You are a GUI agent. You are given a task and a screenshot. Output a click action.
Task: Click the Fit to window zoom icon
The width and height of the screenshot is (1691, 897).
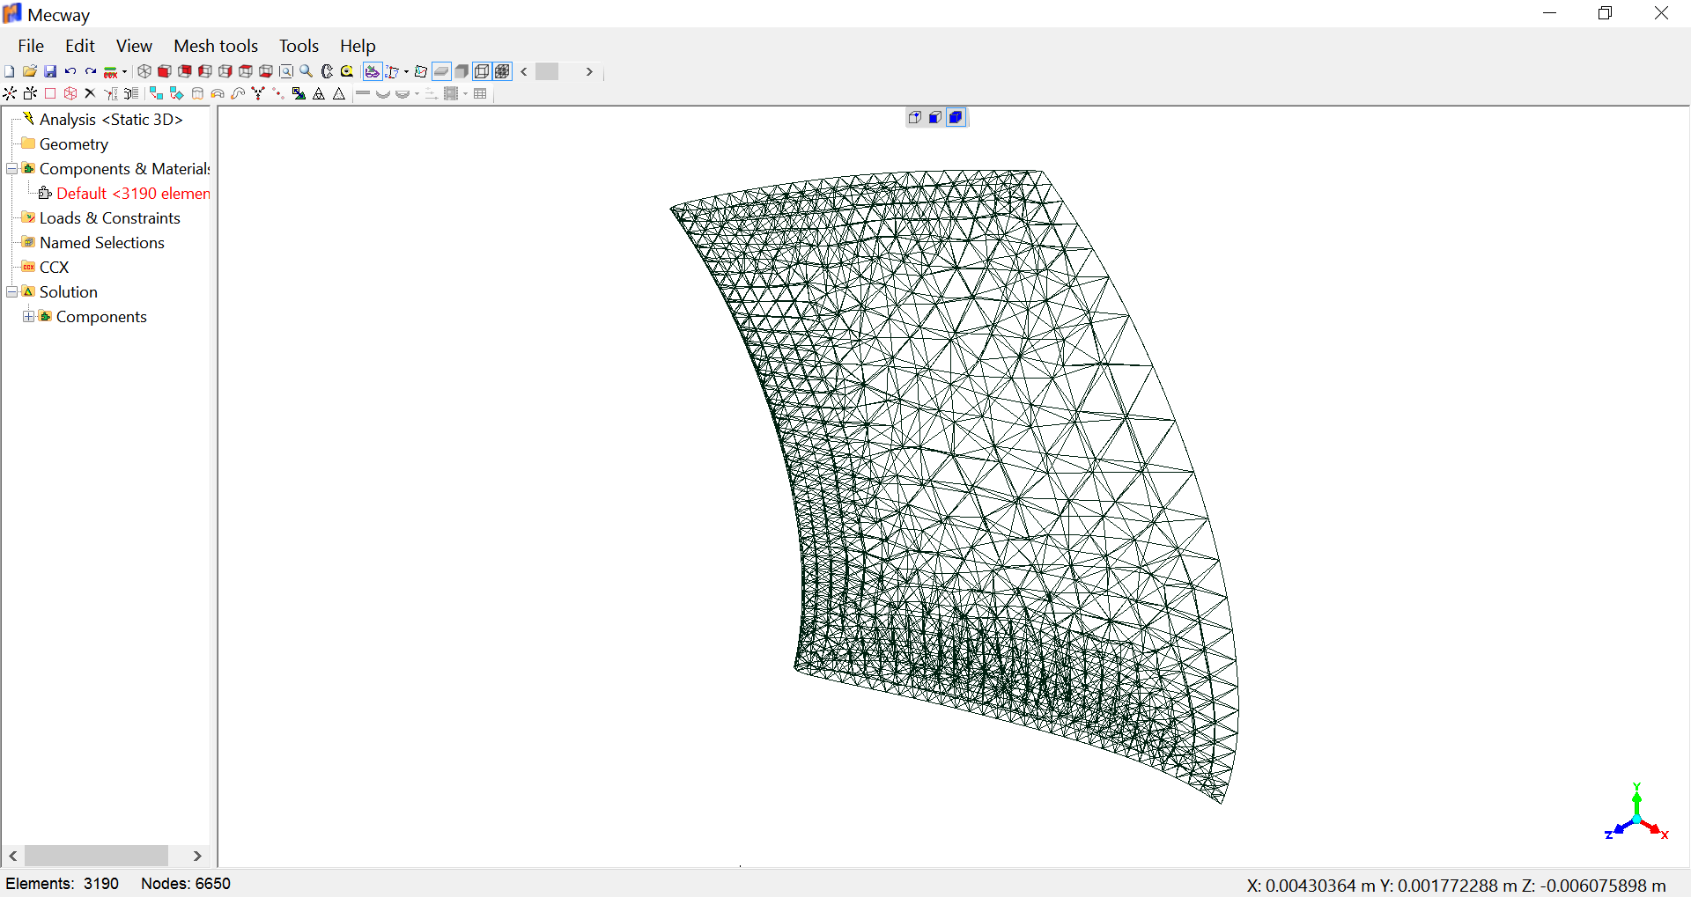(x=286, y=71)
